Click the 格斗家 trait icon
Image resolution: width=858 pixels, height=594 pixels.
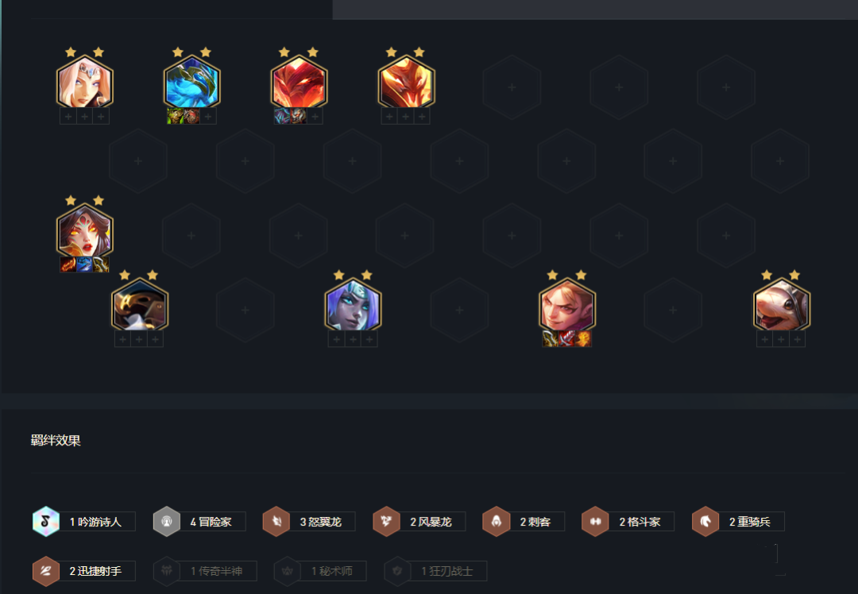[x=595, y=521]
